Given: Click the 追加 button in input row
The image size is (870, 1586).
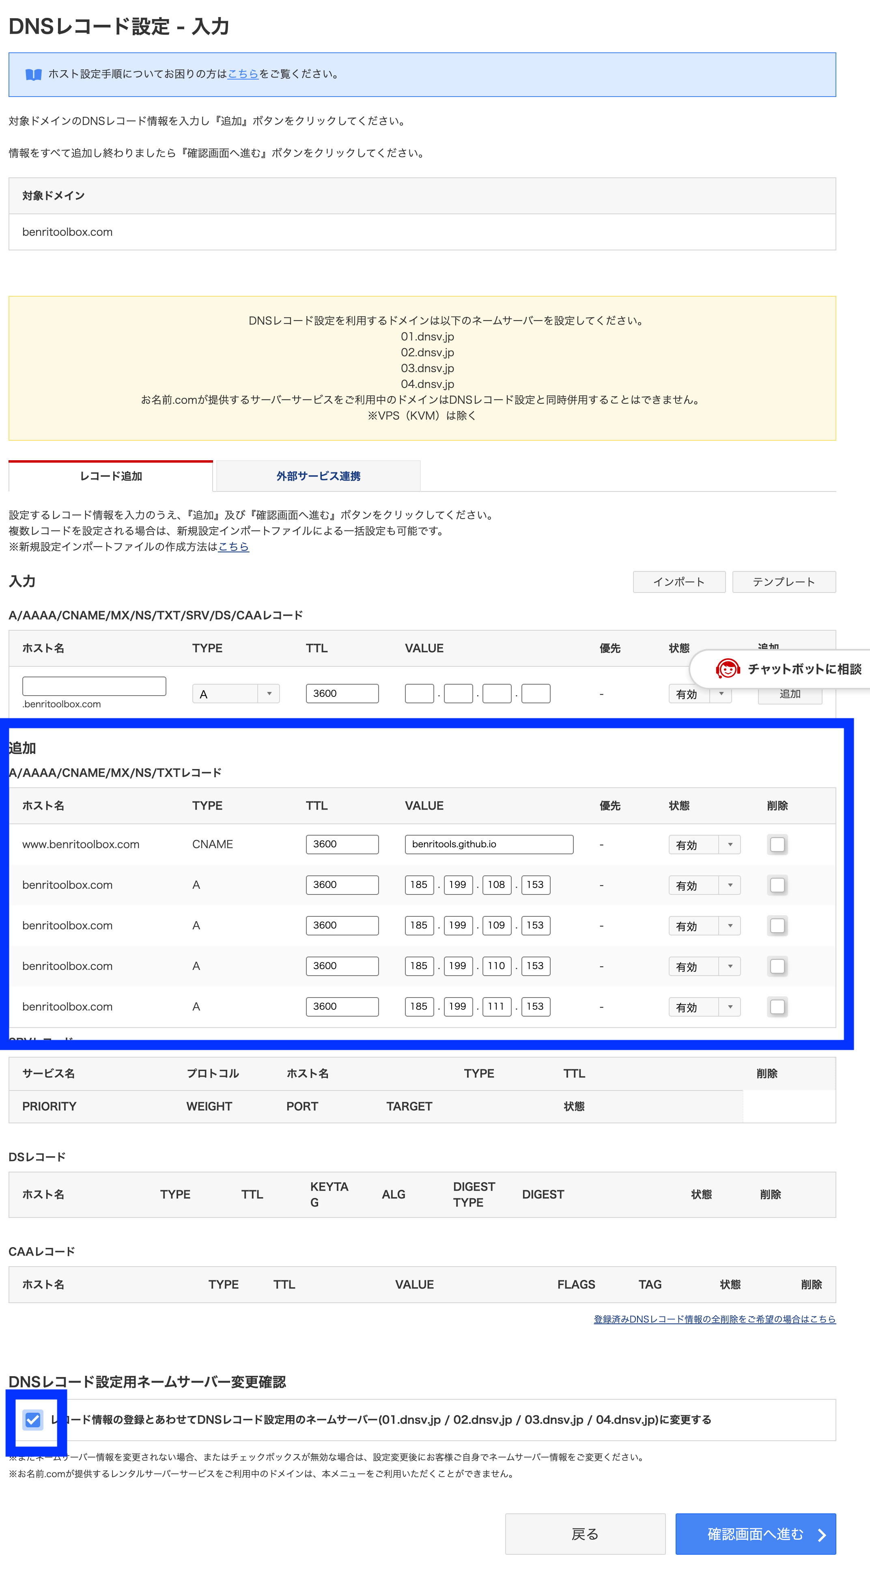Looking at the screenshot, I should (790, 694).
